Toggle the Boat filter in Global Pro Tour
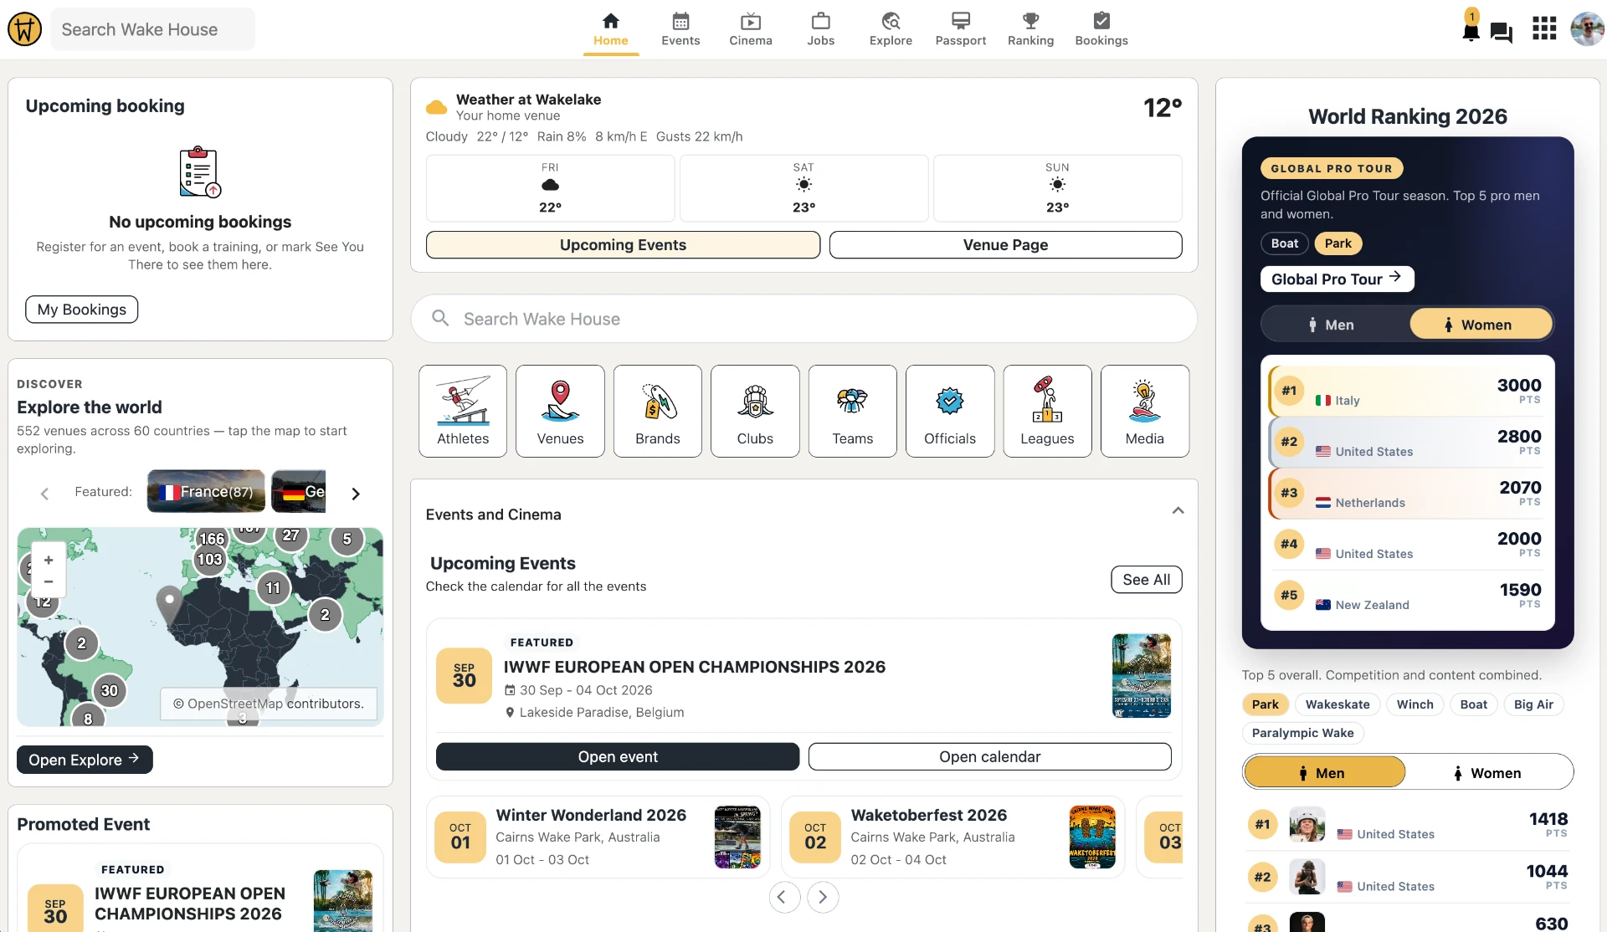 (x=1284, y=243)
